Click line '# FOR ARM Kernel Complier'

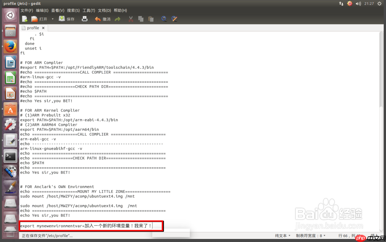point(50,110)
